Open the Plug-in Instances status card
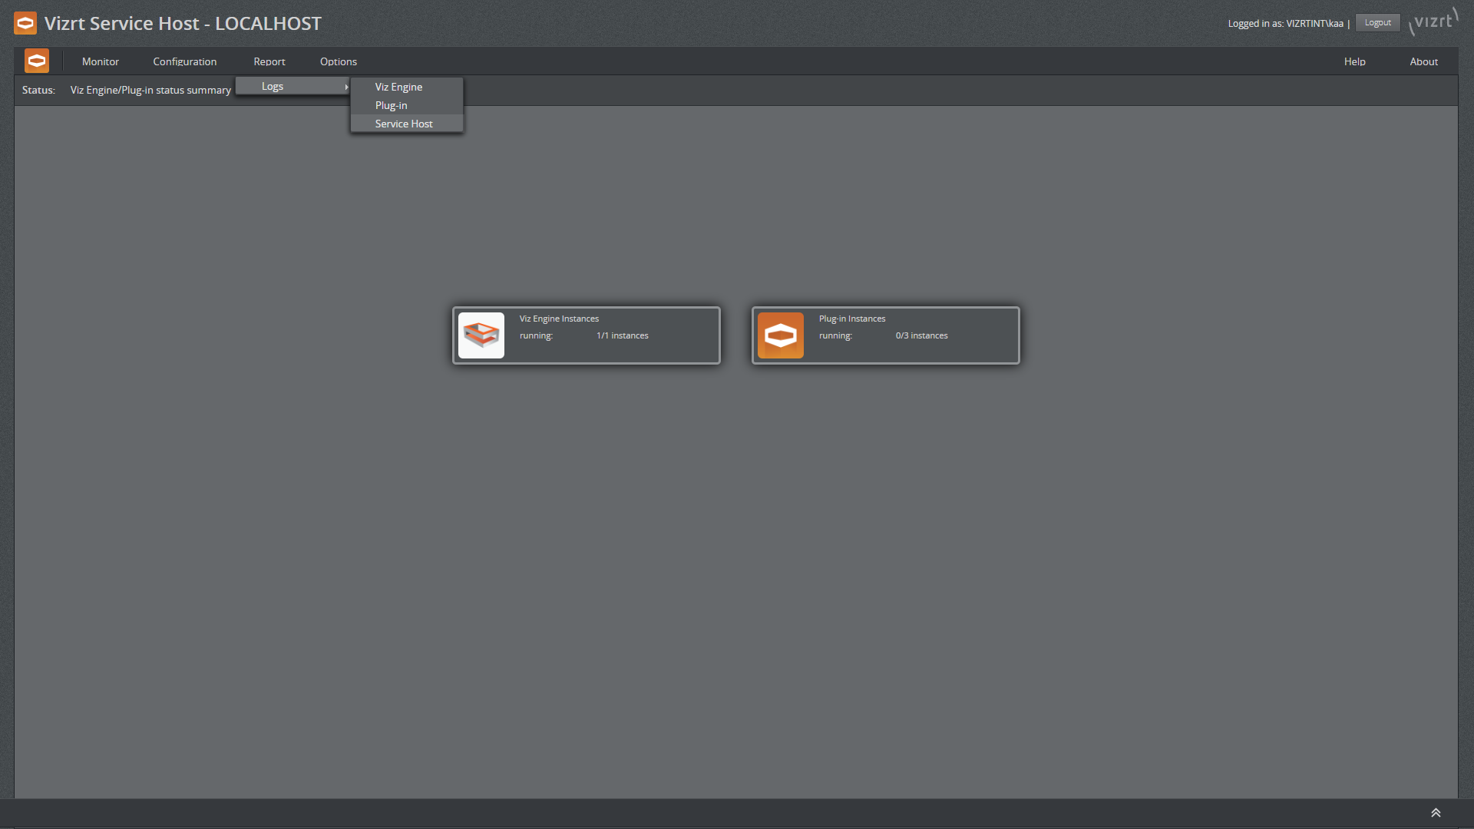 (x=886, y=335)
